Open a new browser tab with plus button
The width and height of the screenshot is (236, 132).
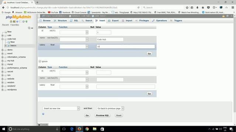37,3
